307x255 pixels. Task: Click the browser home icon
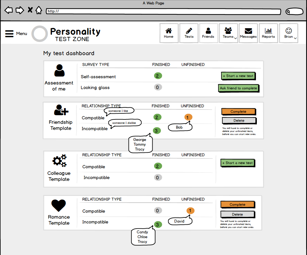(39, 10)
